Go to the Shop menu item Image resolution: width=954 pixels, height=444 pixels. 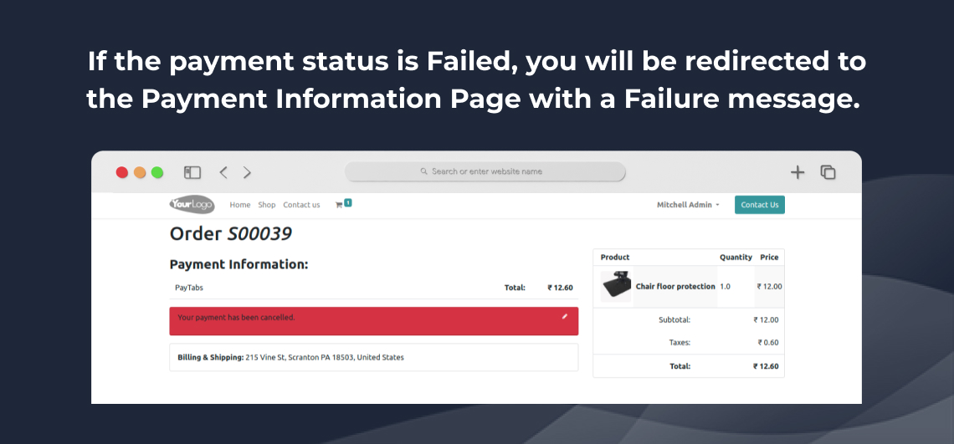[267, 205]
